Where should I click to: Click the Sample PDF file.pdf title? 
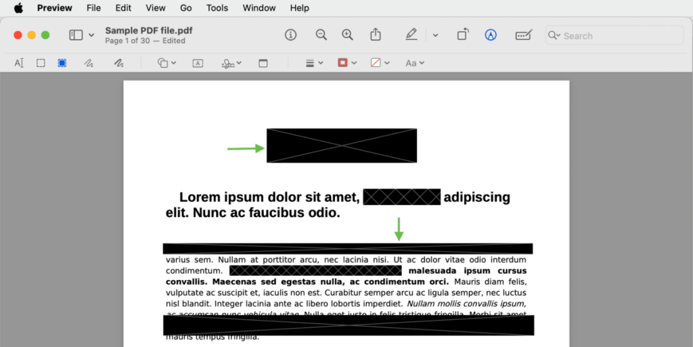tap(148, 30)
